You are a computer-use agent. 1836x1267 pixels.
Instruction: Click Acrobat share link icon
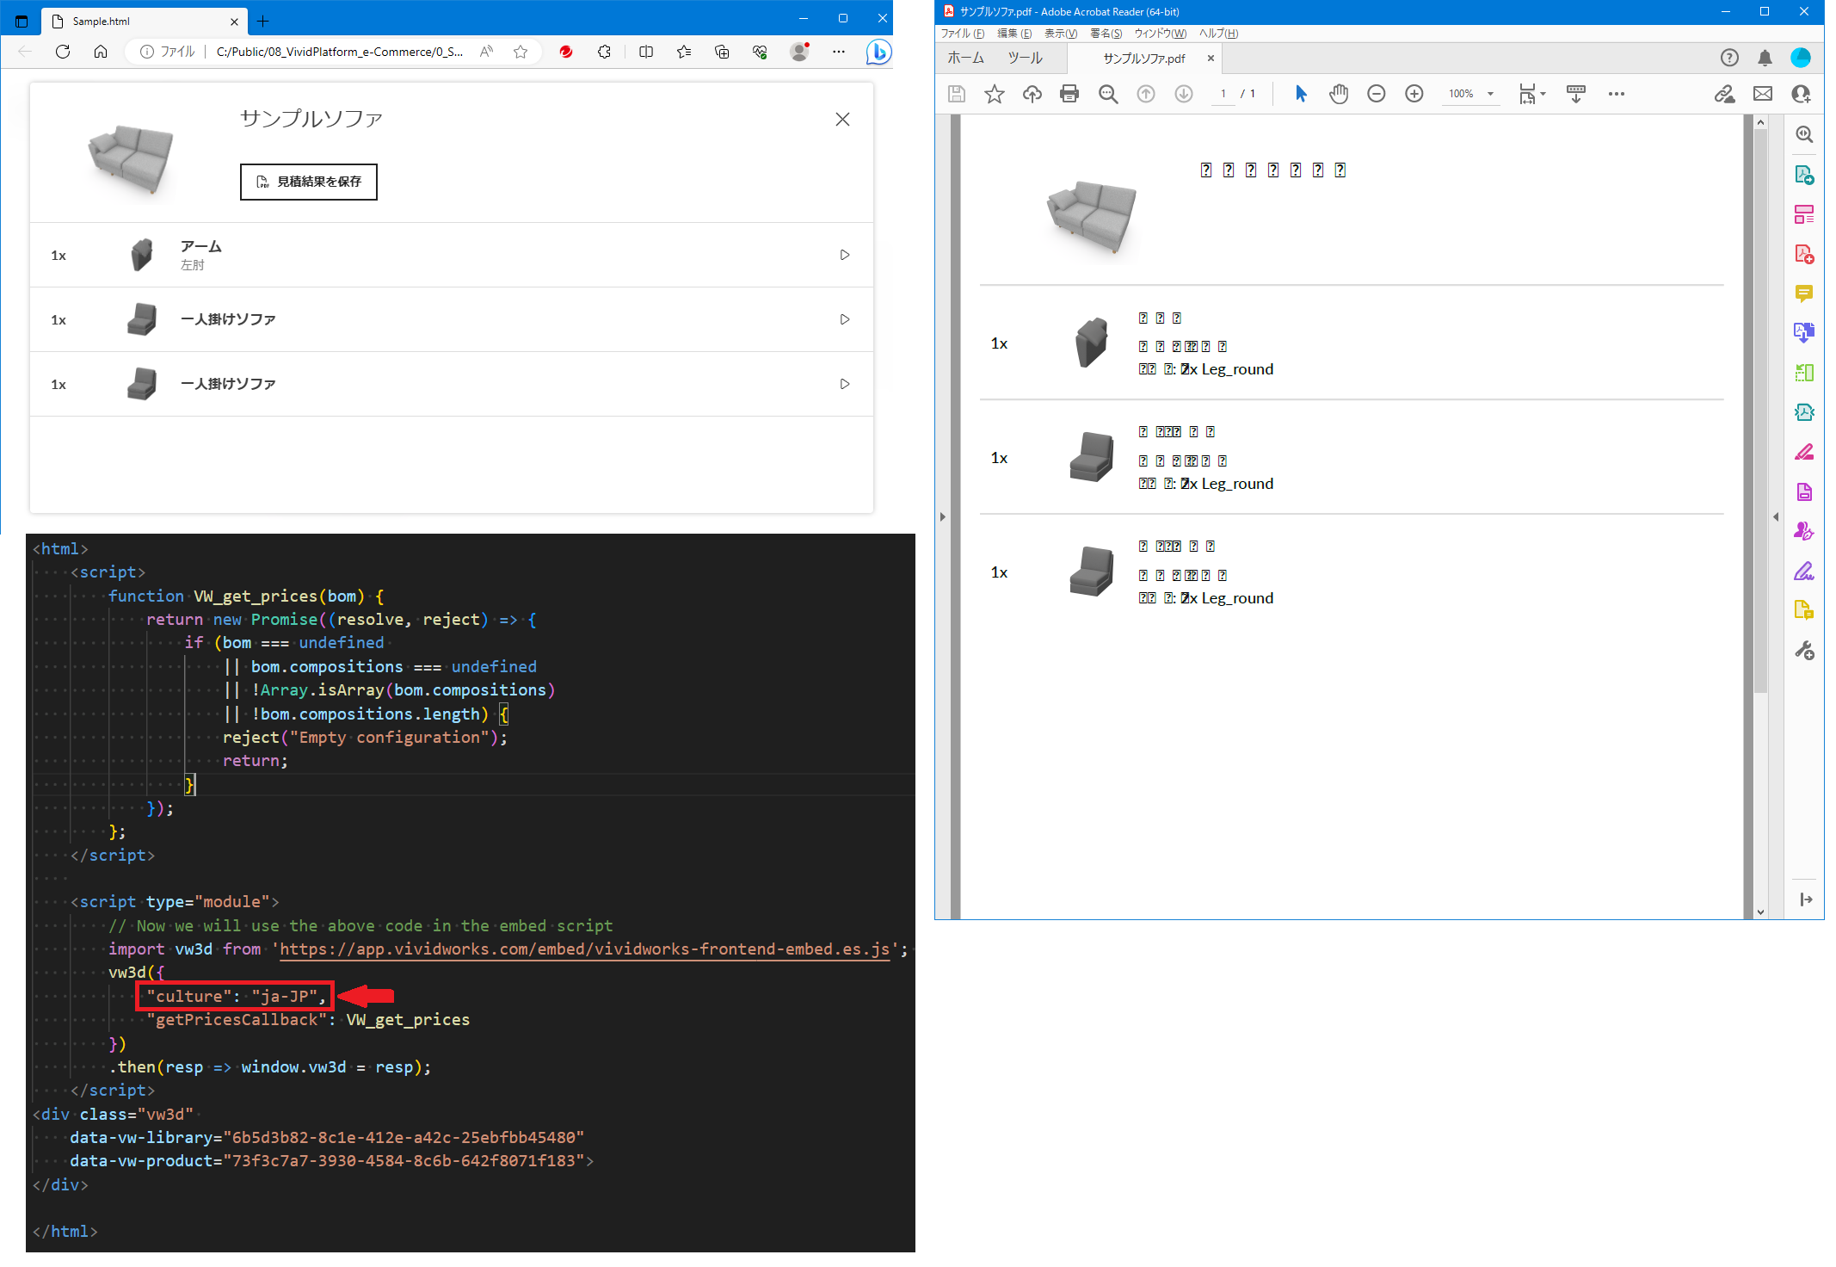1724,94
